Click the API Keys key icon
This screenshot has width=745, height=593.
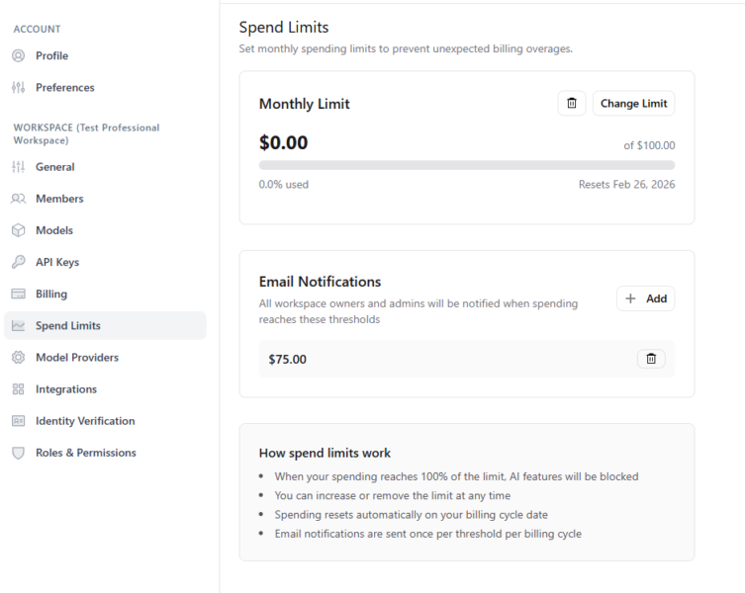pyautogui.click(x=18, y=262)
